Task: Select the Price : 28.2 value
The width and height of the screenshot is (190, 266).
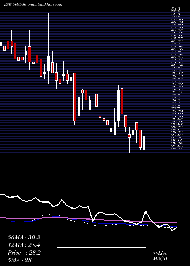Action: point(24,253)
